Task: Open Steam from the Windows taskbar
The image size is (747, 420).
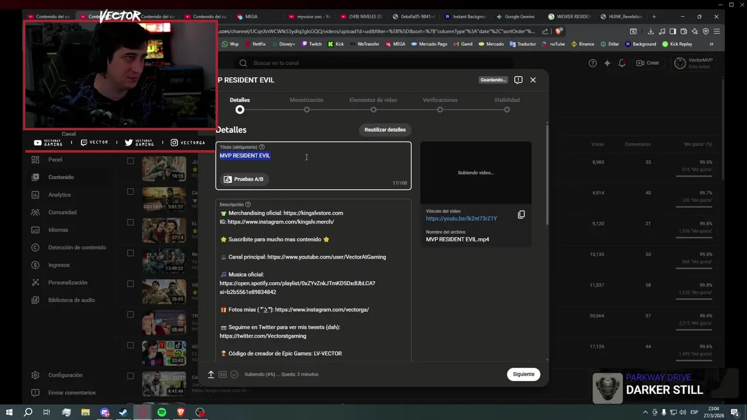Action: 124,412
